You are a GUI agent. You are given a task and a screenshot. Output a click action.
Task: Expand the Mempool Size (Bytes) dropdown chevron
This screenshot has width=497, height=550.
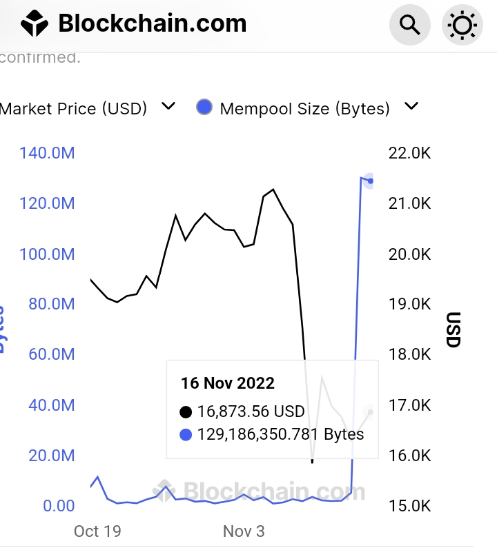411,107
